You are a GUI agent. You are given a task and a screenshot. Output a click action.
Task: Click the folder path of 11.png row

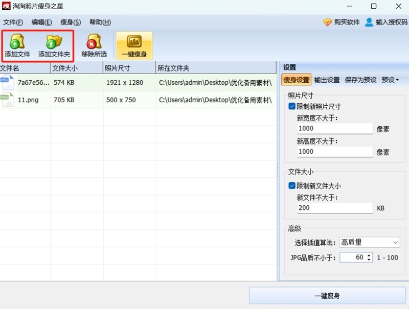[215, 100]
